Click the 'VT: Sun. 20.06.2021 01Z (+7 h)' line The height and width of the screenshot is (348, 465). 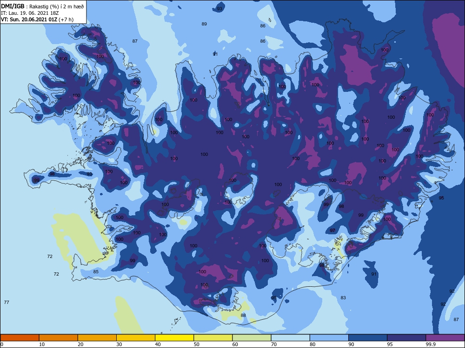(x=37, y=19)
